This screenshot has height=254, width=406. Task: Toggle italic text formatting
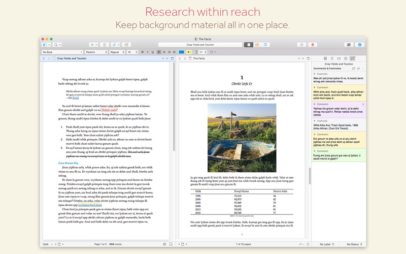(x=147, y=52)
